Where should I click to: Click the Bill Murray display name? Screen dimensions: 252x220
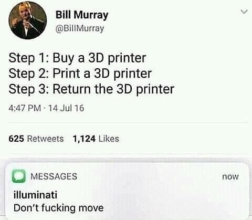click(82, 15)
